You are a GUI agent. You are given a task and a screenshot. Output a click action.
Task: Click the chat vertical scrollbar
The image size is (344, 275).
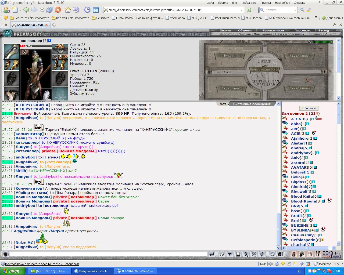pos(278,176)
